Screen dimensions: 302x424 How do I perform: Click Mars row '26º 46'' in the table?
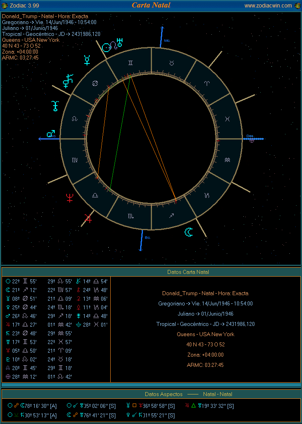coord(21,316)
